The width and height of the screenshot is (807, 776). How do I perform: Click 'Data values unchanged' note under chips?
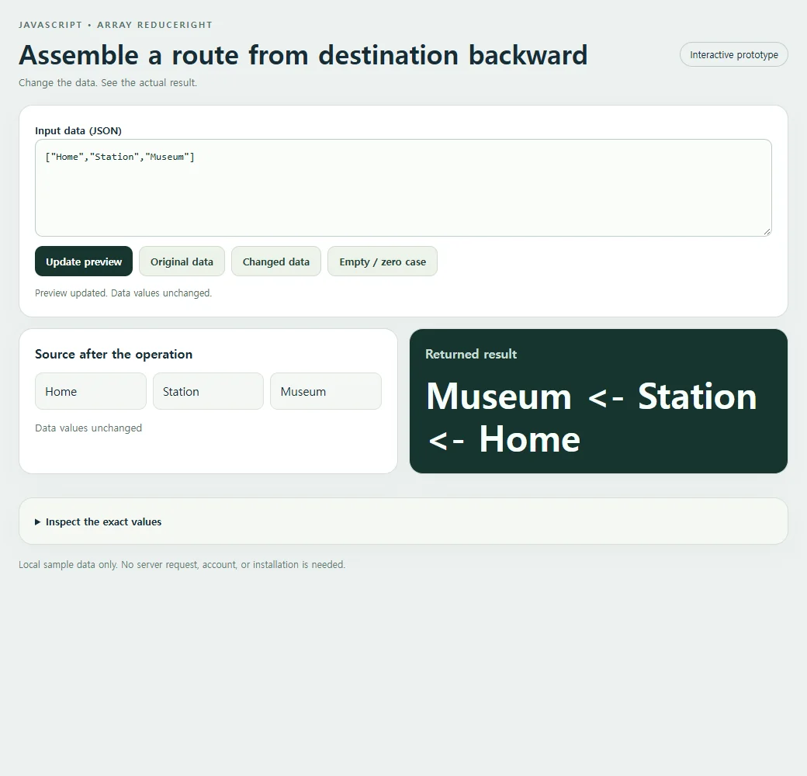88,428
